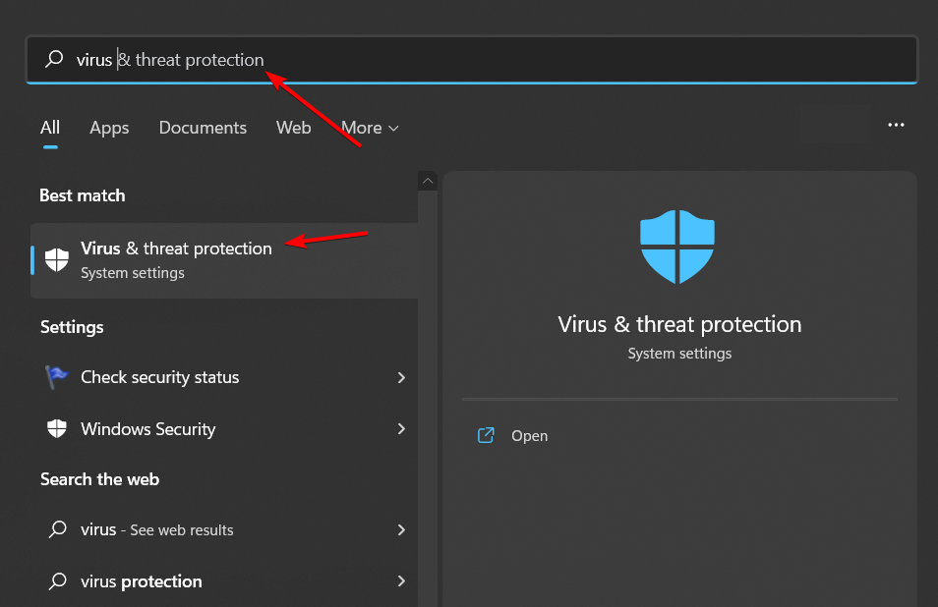Select the Web filter
This screenshot has width=938, height=607.
click(x=293, y=128)
